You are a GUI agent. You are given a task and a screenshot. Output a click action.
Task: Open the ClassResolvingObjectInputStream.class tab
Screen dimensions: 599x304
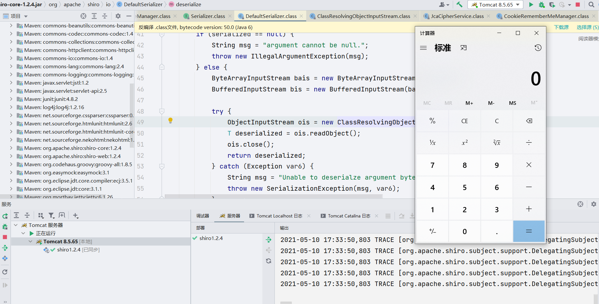click(363, 16)
